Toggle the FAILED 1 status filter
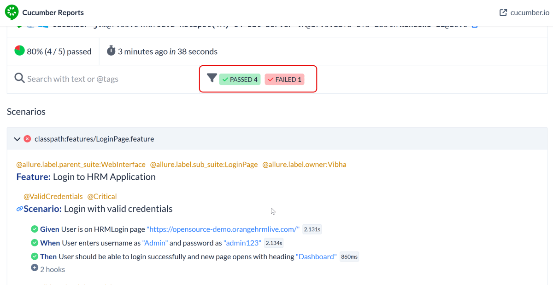This screenshot has height=285, width=553. 284,80
